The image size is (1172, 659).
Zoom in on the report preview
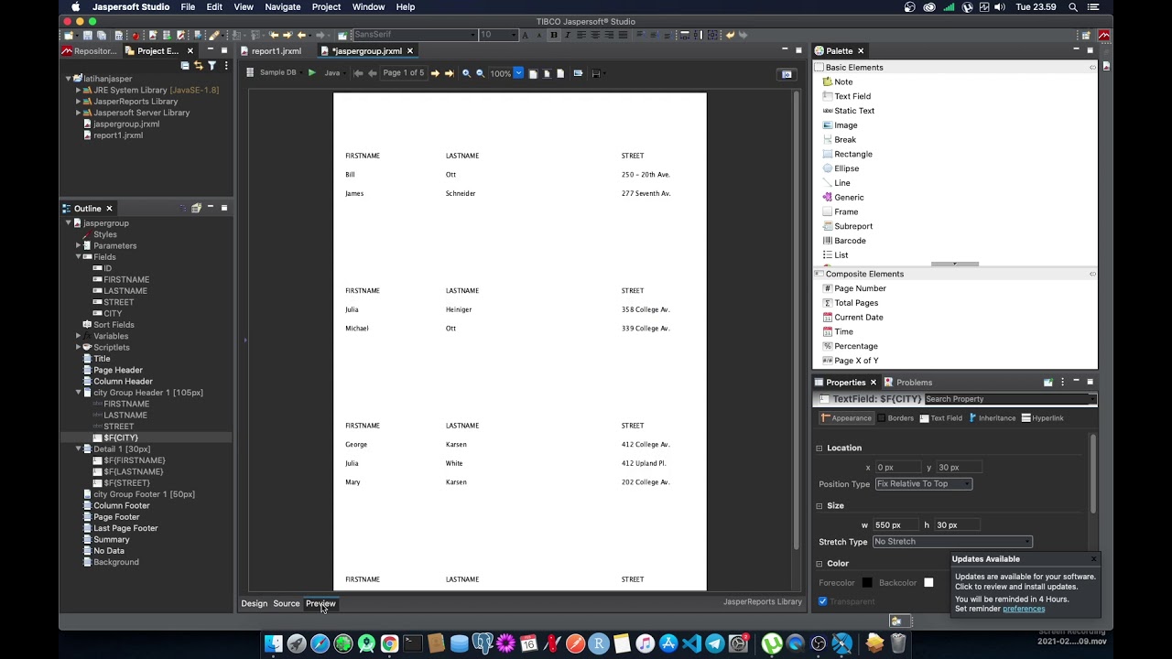[x=466, y=73]
